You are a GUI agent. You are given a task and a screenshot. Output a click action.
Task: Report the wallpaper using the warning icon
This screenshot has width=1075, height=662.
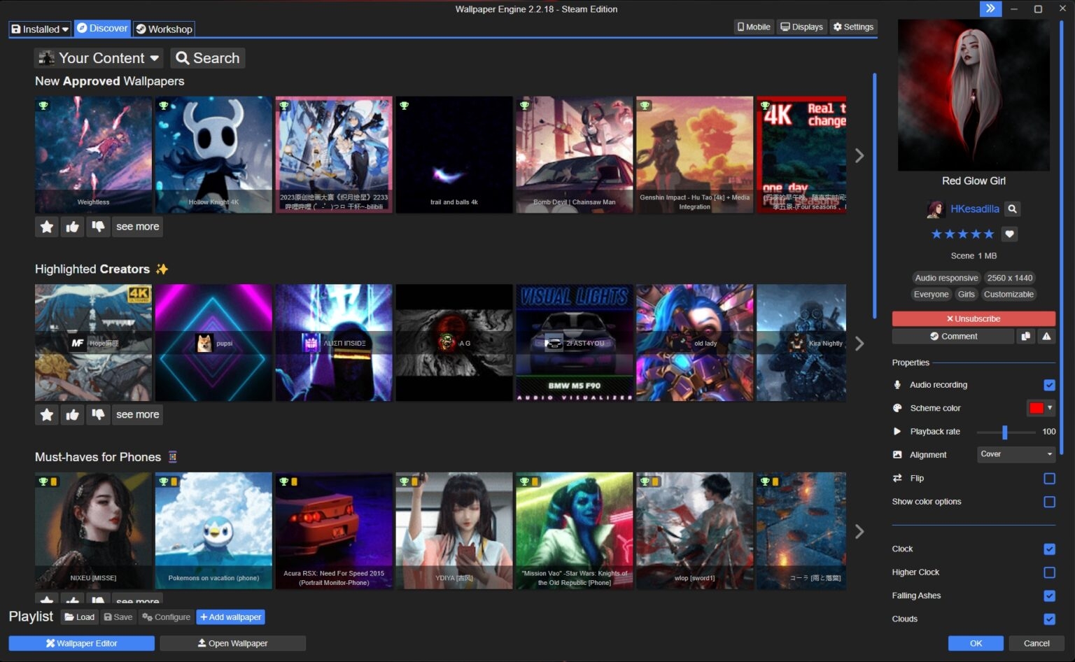pos(1046,336)
